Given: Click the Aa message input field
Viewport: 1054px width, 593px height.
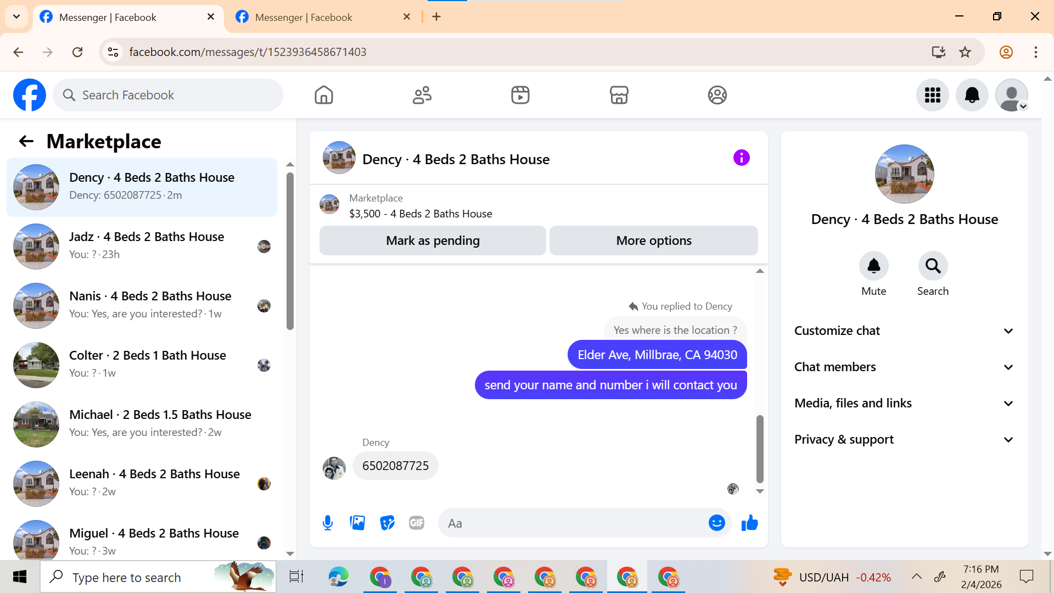Looking at the screenshot, I should click(x=574, y=523).
